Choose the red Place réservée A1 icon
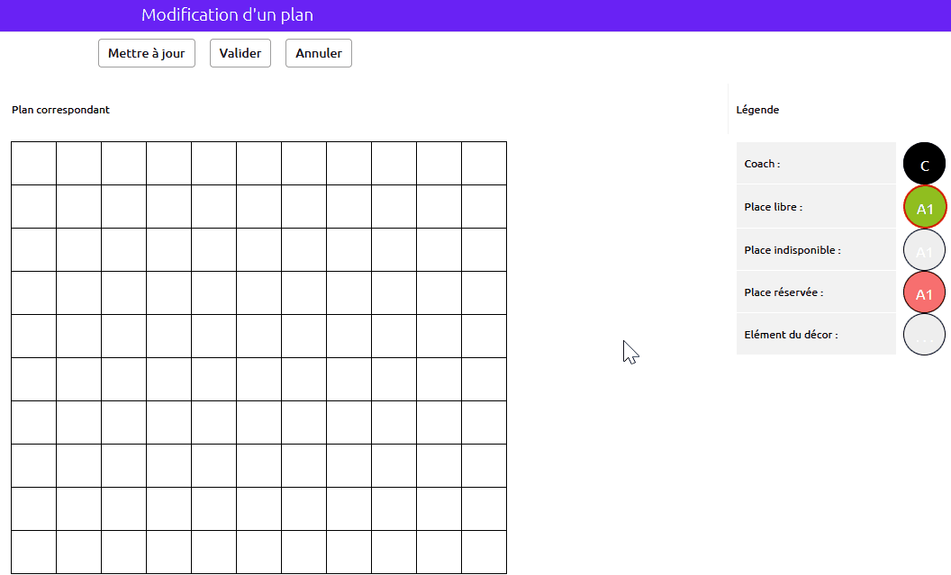The width and height of the screenshot is (951, 575). click(x=924, y=292)
